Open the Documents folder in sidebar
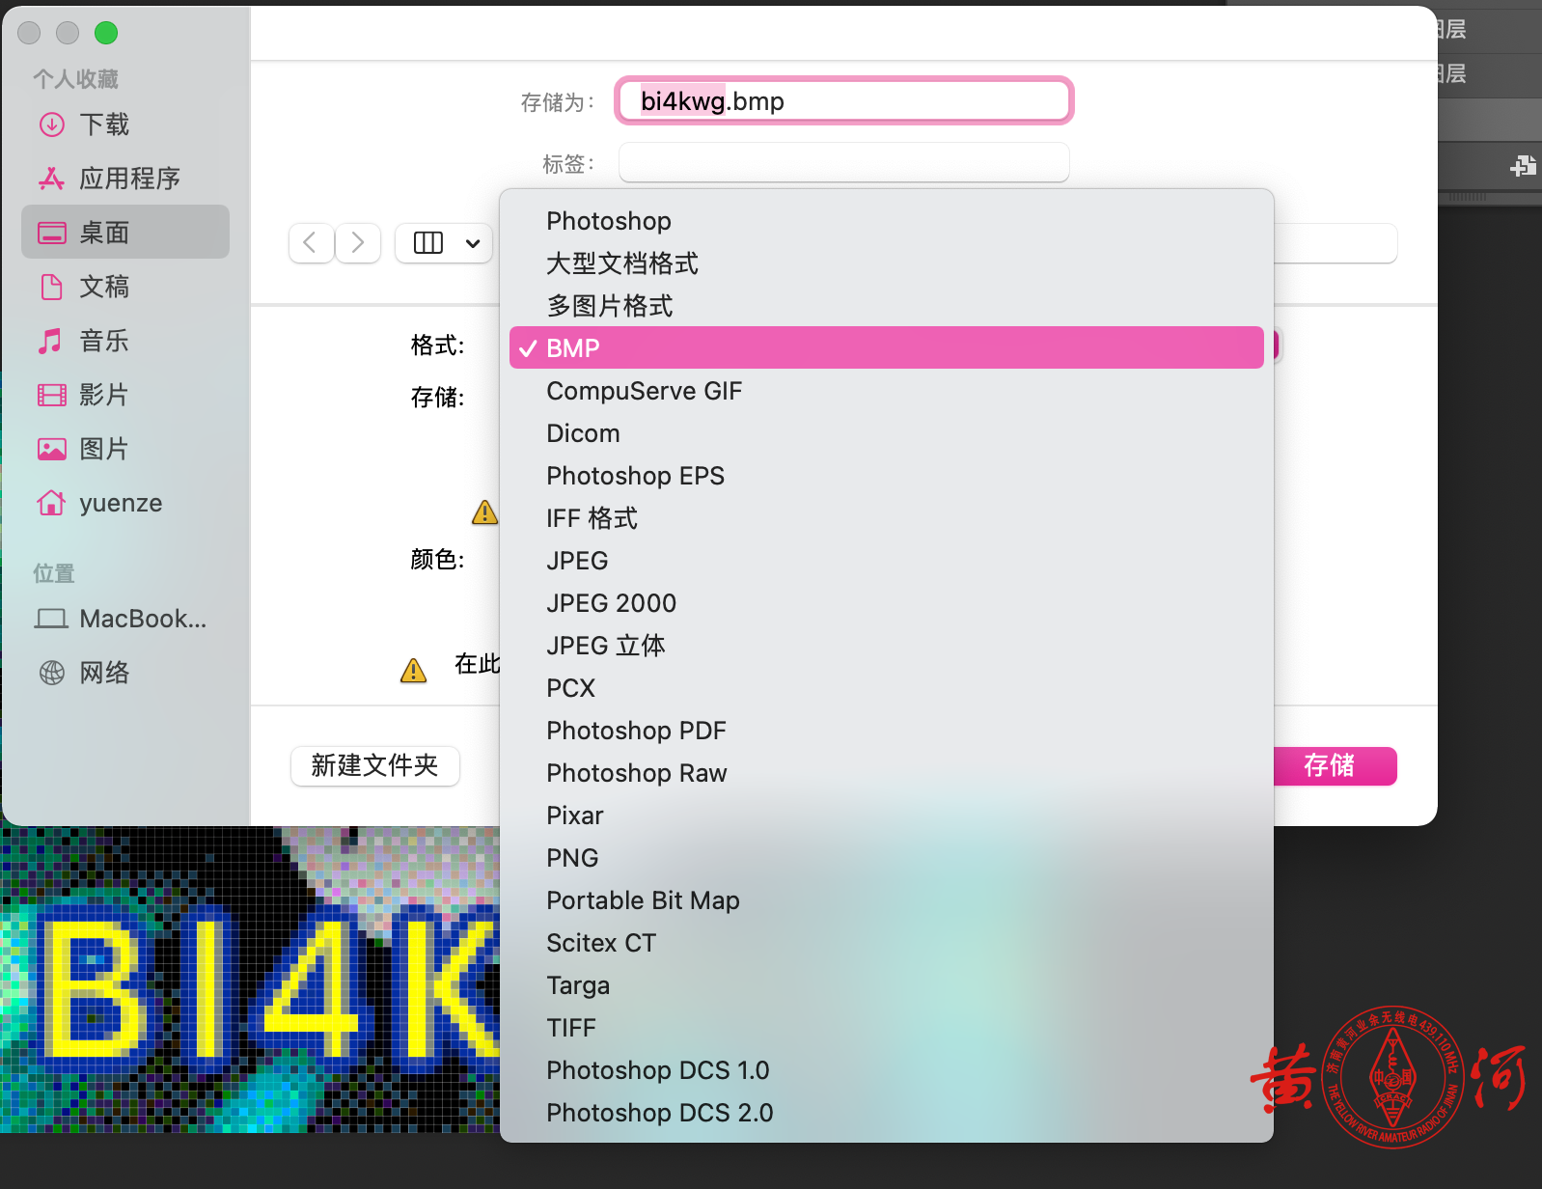 [103, 287]
